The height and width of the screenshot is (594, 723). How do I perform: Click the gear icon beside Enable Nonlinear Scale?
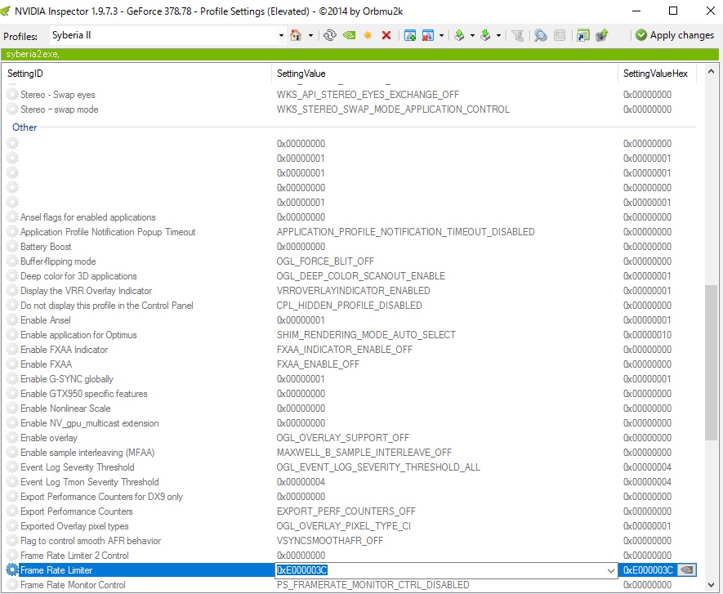click(12, 409)
